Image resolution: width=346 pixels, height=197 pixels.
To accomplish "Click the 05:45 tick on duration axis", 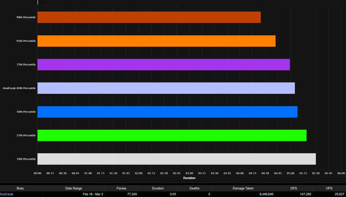I will [328, 173].
